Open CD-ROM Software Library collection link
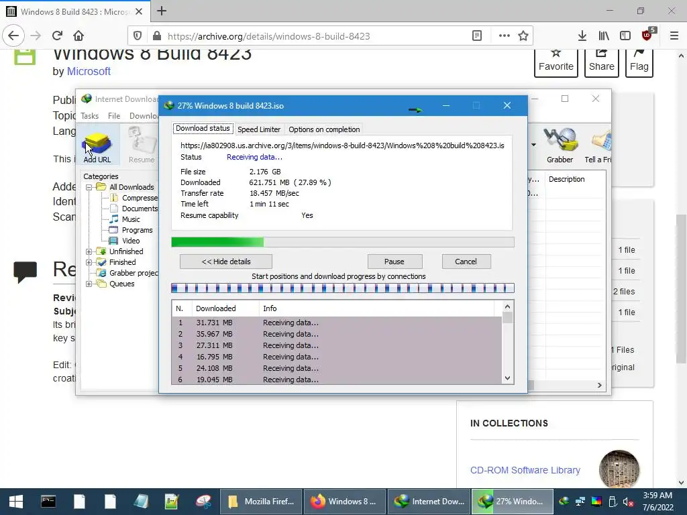Image resolution: width=687 pixels, height=515 pixels. [525, 470]
